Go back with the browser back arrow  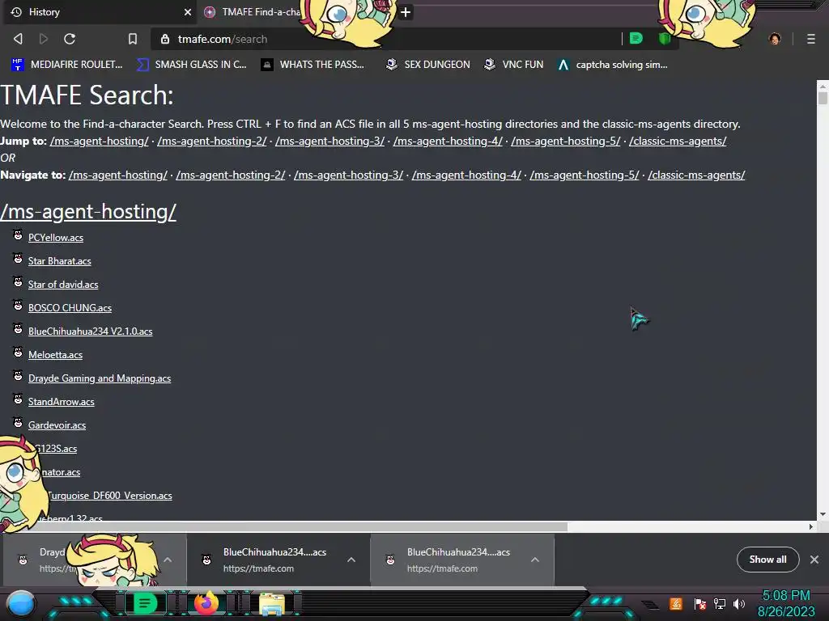(18, 39)
